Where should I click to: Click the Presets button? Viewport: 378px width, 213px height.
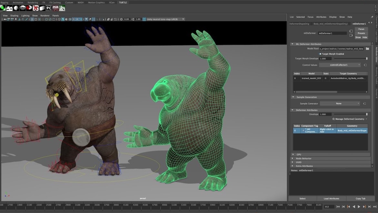coord(361,33)
